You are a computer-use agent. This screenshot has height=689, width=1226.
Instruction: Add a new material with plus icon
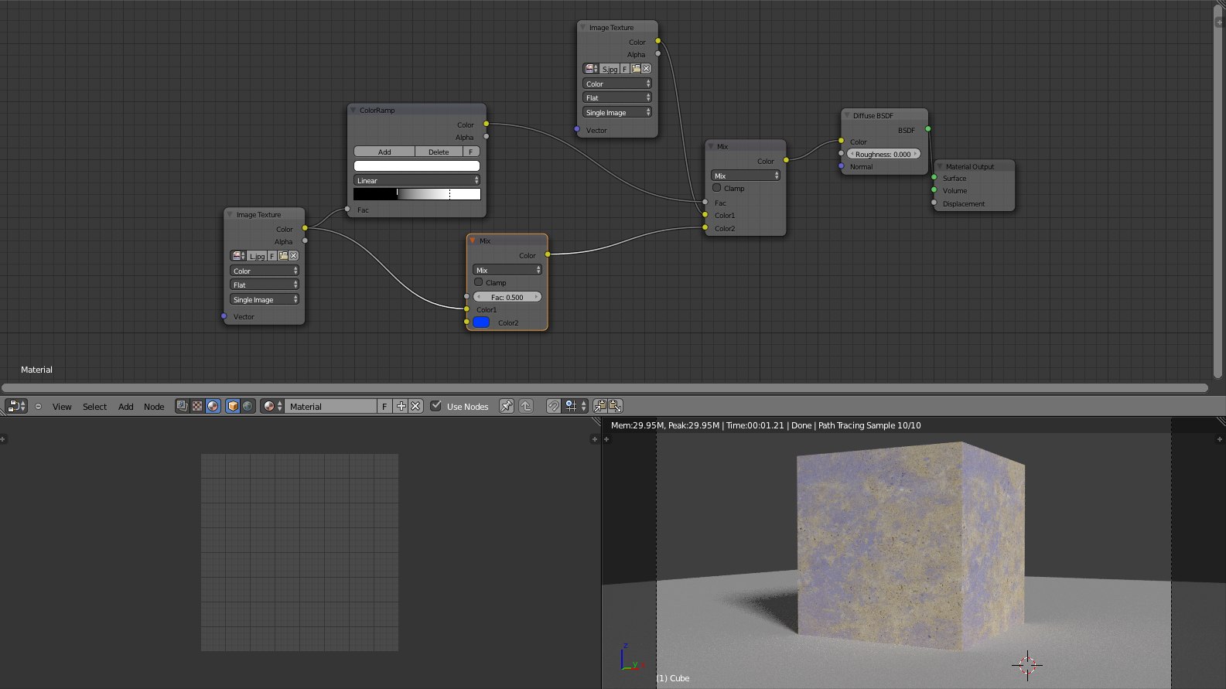tap(401, 406)
